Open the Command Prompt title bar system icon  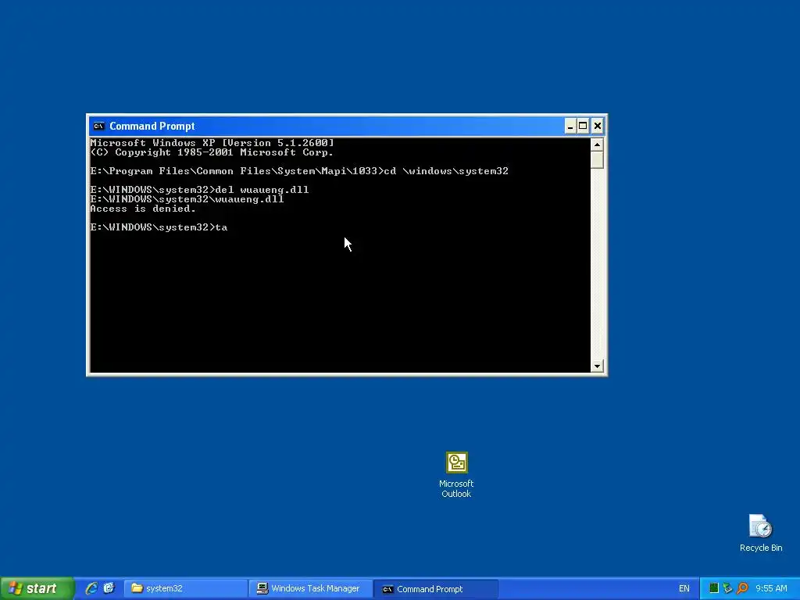pyautogui.click(x=99, y=126)
